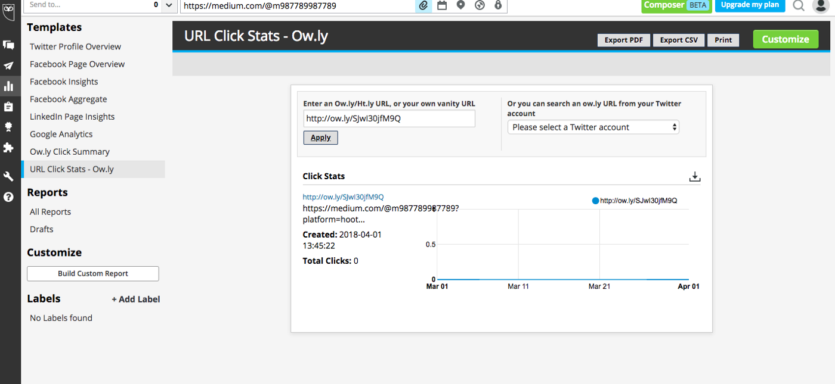Open the Twitter account select dropdown
This screenshot has width=835, height=384.
point(593,127)
